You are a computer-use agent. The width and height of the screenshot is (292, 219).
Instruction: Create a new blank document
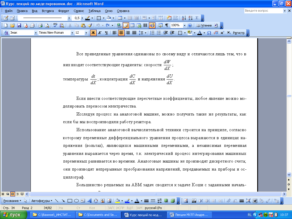point(6,25)
